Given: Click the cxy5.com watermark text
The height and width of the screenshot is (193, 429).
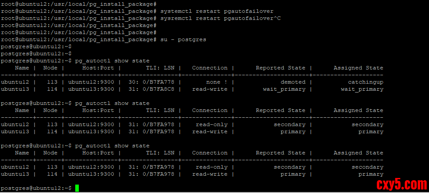Looking at the screenshot, I should coord(402,184).
